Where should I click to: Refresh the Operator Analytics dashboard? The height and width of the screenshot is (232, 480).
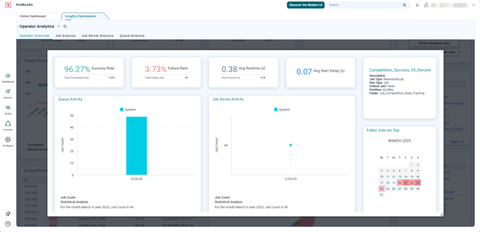(65, 26)
